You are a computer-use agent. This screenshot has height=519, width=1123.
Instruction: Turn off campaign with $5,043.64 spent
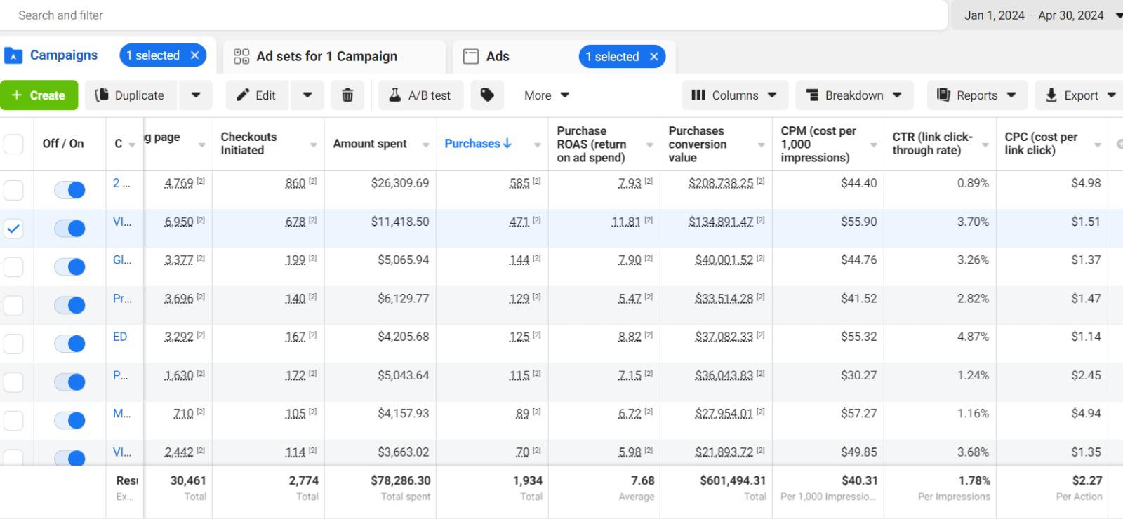[x=69, y=382]
